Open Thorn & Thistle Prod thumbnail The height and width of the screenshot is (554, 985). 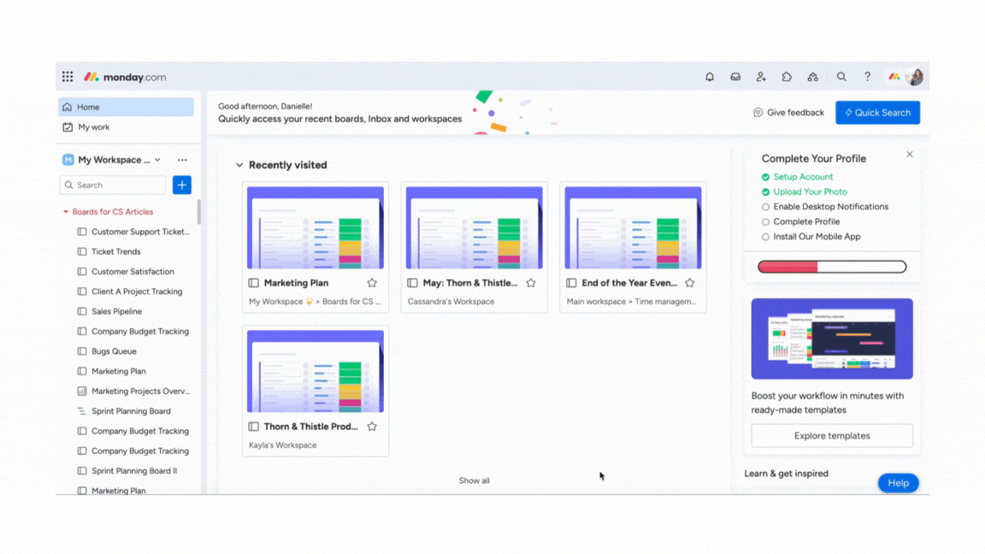click(x=316, y=371)
